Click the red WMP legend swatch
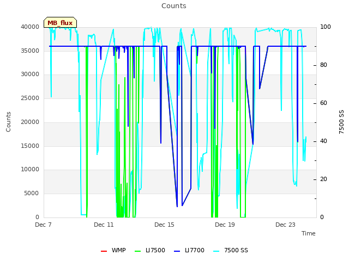 [x=104, y=251]
